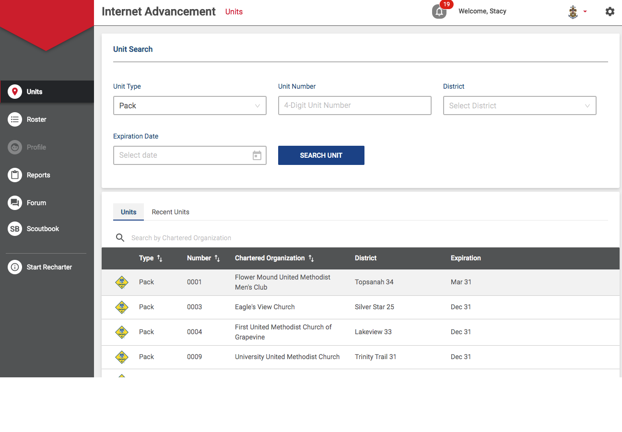Open the settings gear icon
The width and height of the screenshot is (622, 432).
(x=610, y=11)
